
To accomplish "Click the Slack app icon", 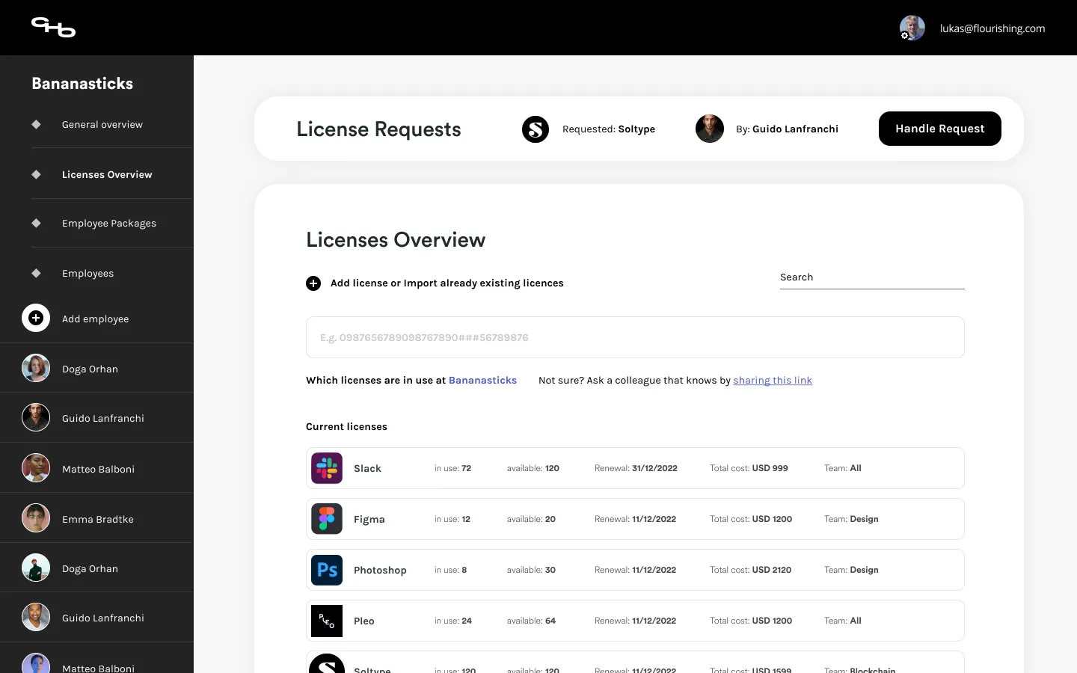I will (x=327, y=468).
